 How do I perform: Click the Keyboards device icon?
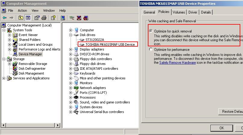coord(76,73)
